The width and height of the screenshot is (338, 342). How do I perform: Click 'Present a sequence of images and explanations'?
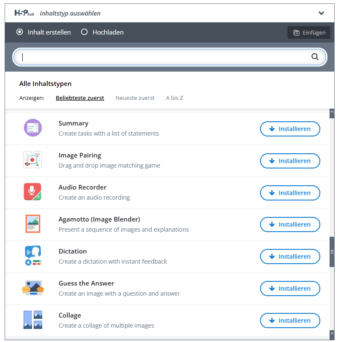click(123, 230)
